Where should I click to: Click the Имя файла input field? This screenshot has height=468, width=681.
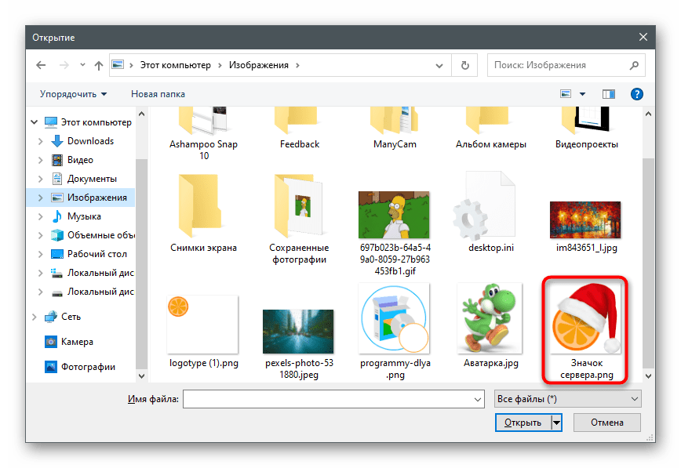point(333,399)
